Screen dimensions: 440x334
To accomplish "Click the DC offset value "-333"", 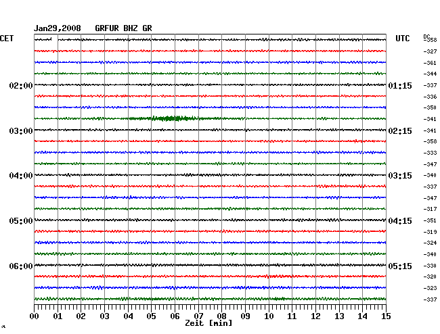I will [x=430, y=153].
